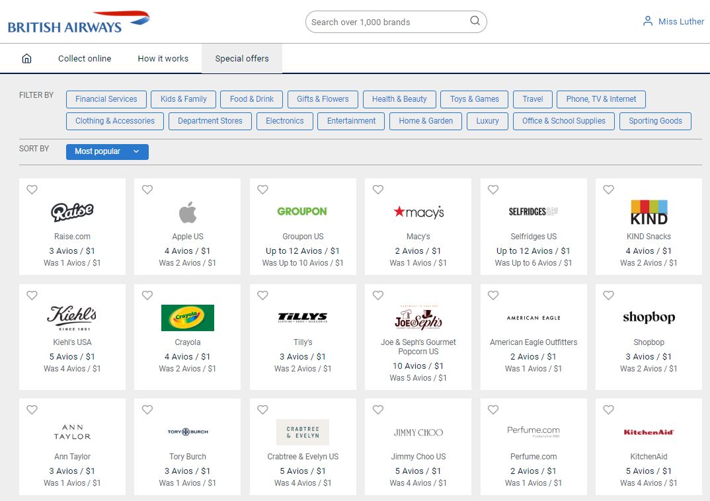Filter by Luxury category
This screenshot has height=501, width=710.
click(487, 121)
